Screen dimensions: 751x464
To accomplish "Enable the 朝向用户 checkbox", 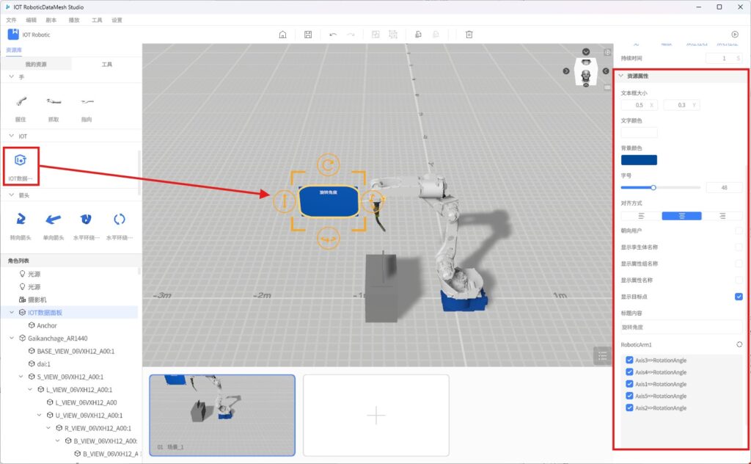I will (739, 231).
